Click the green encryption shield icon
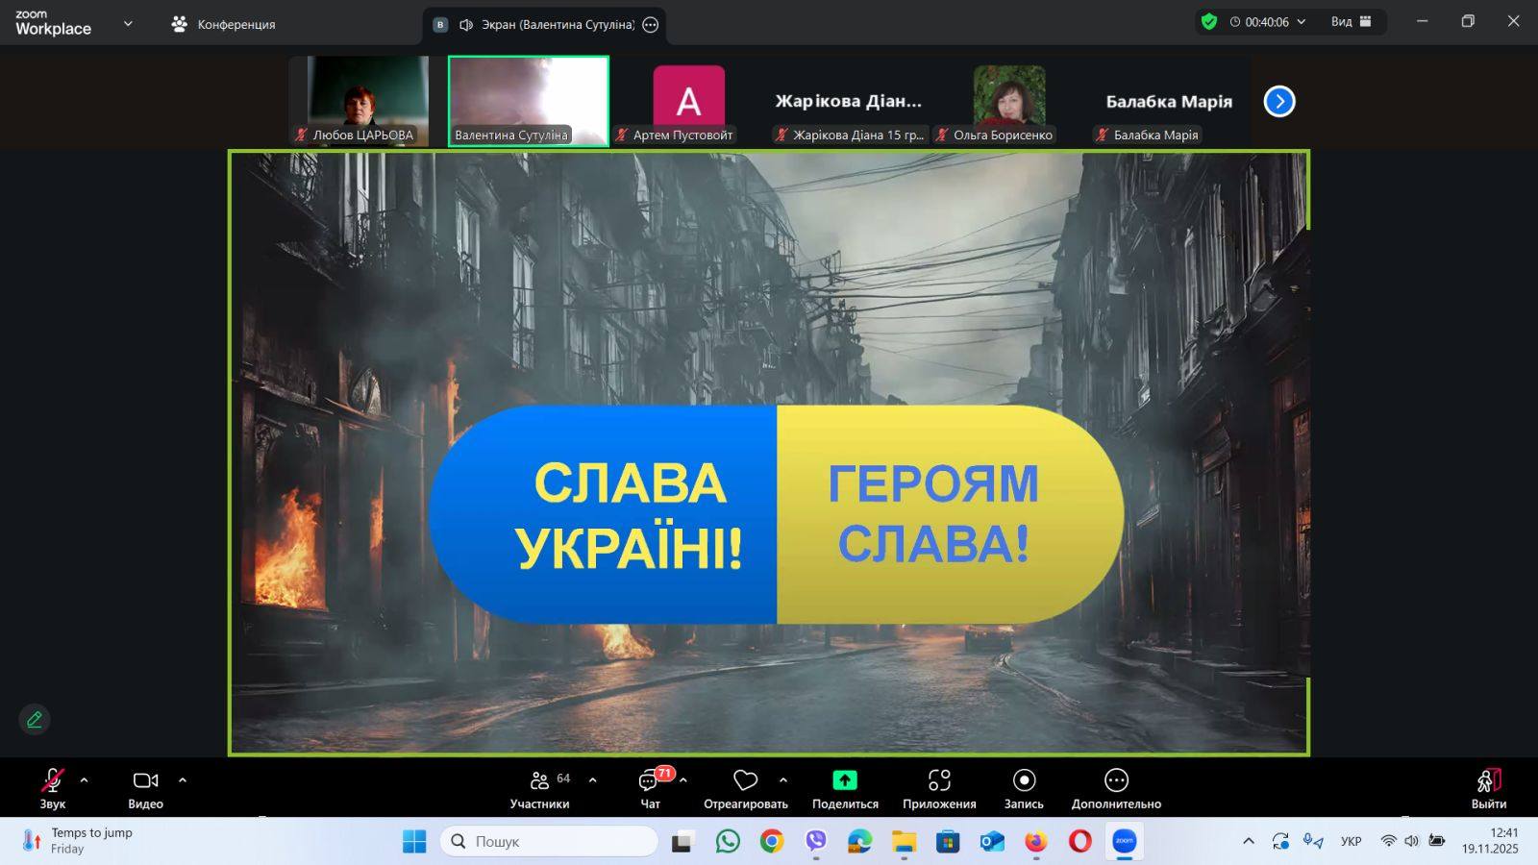 tap(1209, 22)
